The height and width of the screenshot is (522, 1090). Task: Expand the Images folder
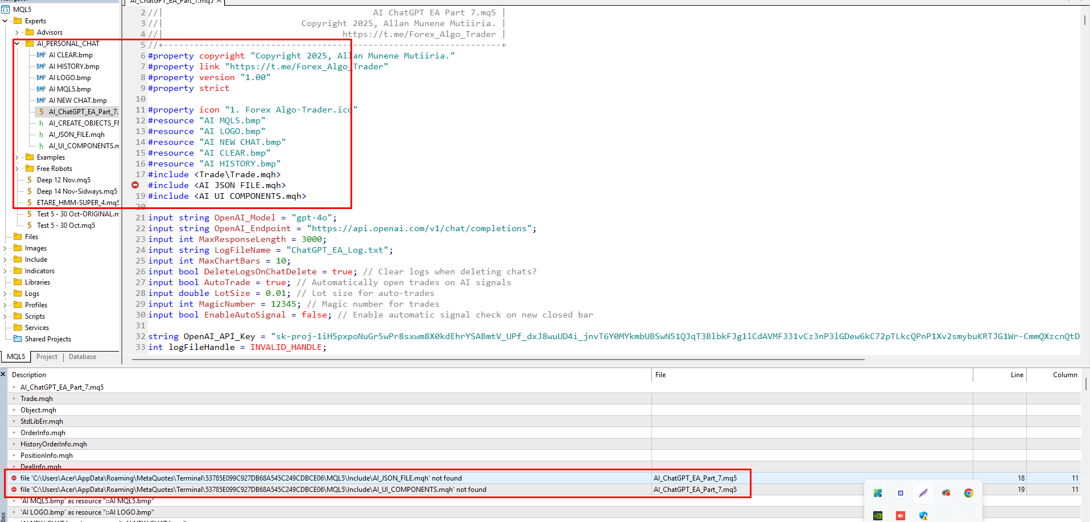pos(5,248)
